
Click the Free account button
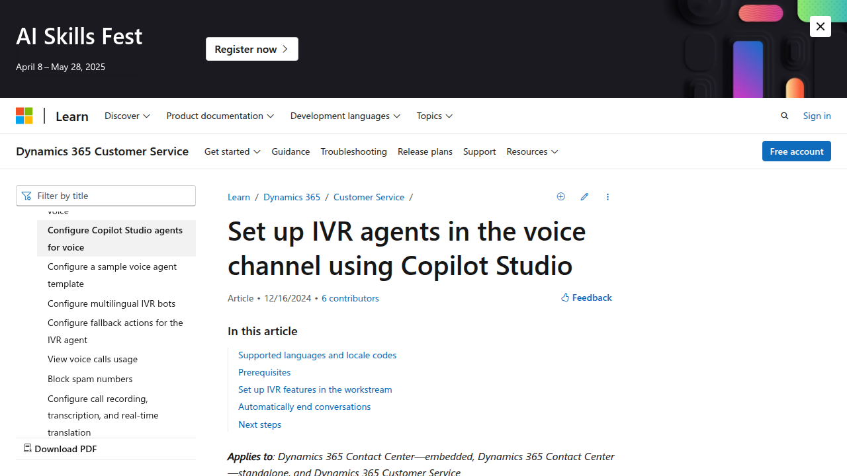click(796, 151)
